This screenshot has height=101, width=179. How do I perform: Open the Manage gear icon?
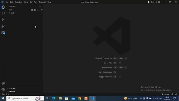click(3, 90)
